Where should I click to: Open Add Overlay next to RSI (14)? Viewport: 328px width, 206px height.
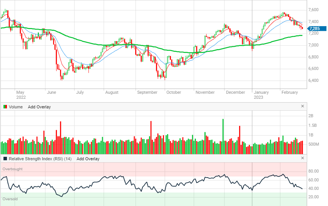point(88,159)
